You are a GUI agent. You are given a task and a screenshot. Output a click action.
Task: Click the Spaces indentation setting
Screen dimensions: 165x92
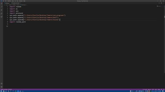pos(149,89)
